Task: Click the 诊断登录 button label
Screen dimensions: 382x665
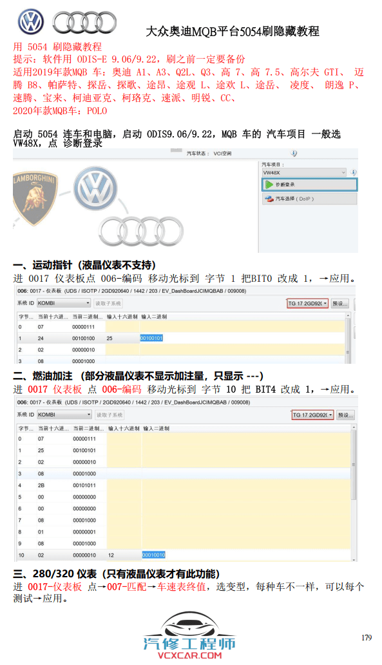Action: point(285,184)
